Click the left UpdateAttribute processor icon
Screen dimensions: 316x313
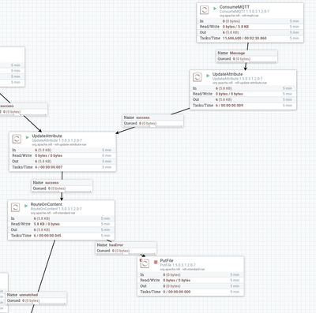[x=17, y=139]
